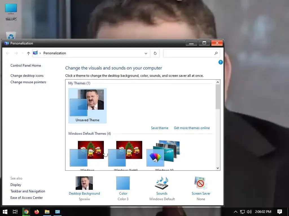Screen dimensions: 289x216
Task: Open the Windows Start button
Action: coord(5,212)
